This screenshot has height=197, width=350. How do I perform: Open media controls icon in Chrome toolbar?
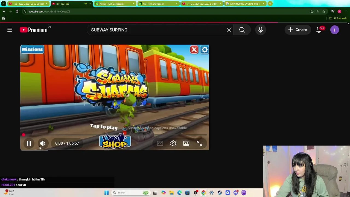[x=333, y=11]
